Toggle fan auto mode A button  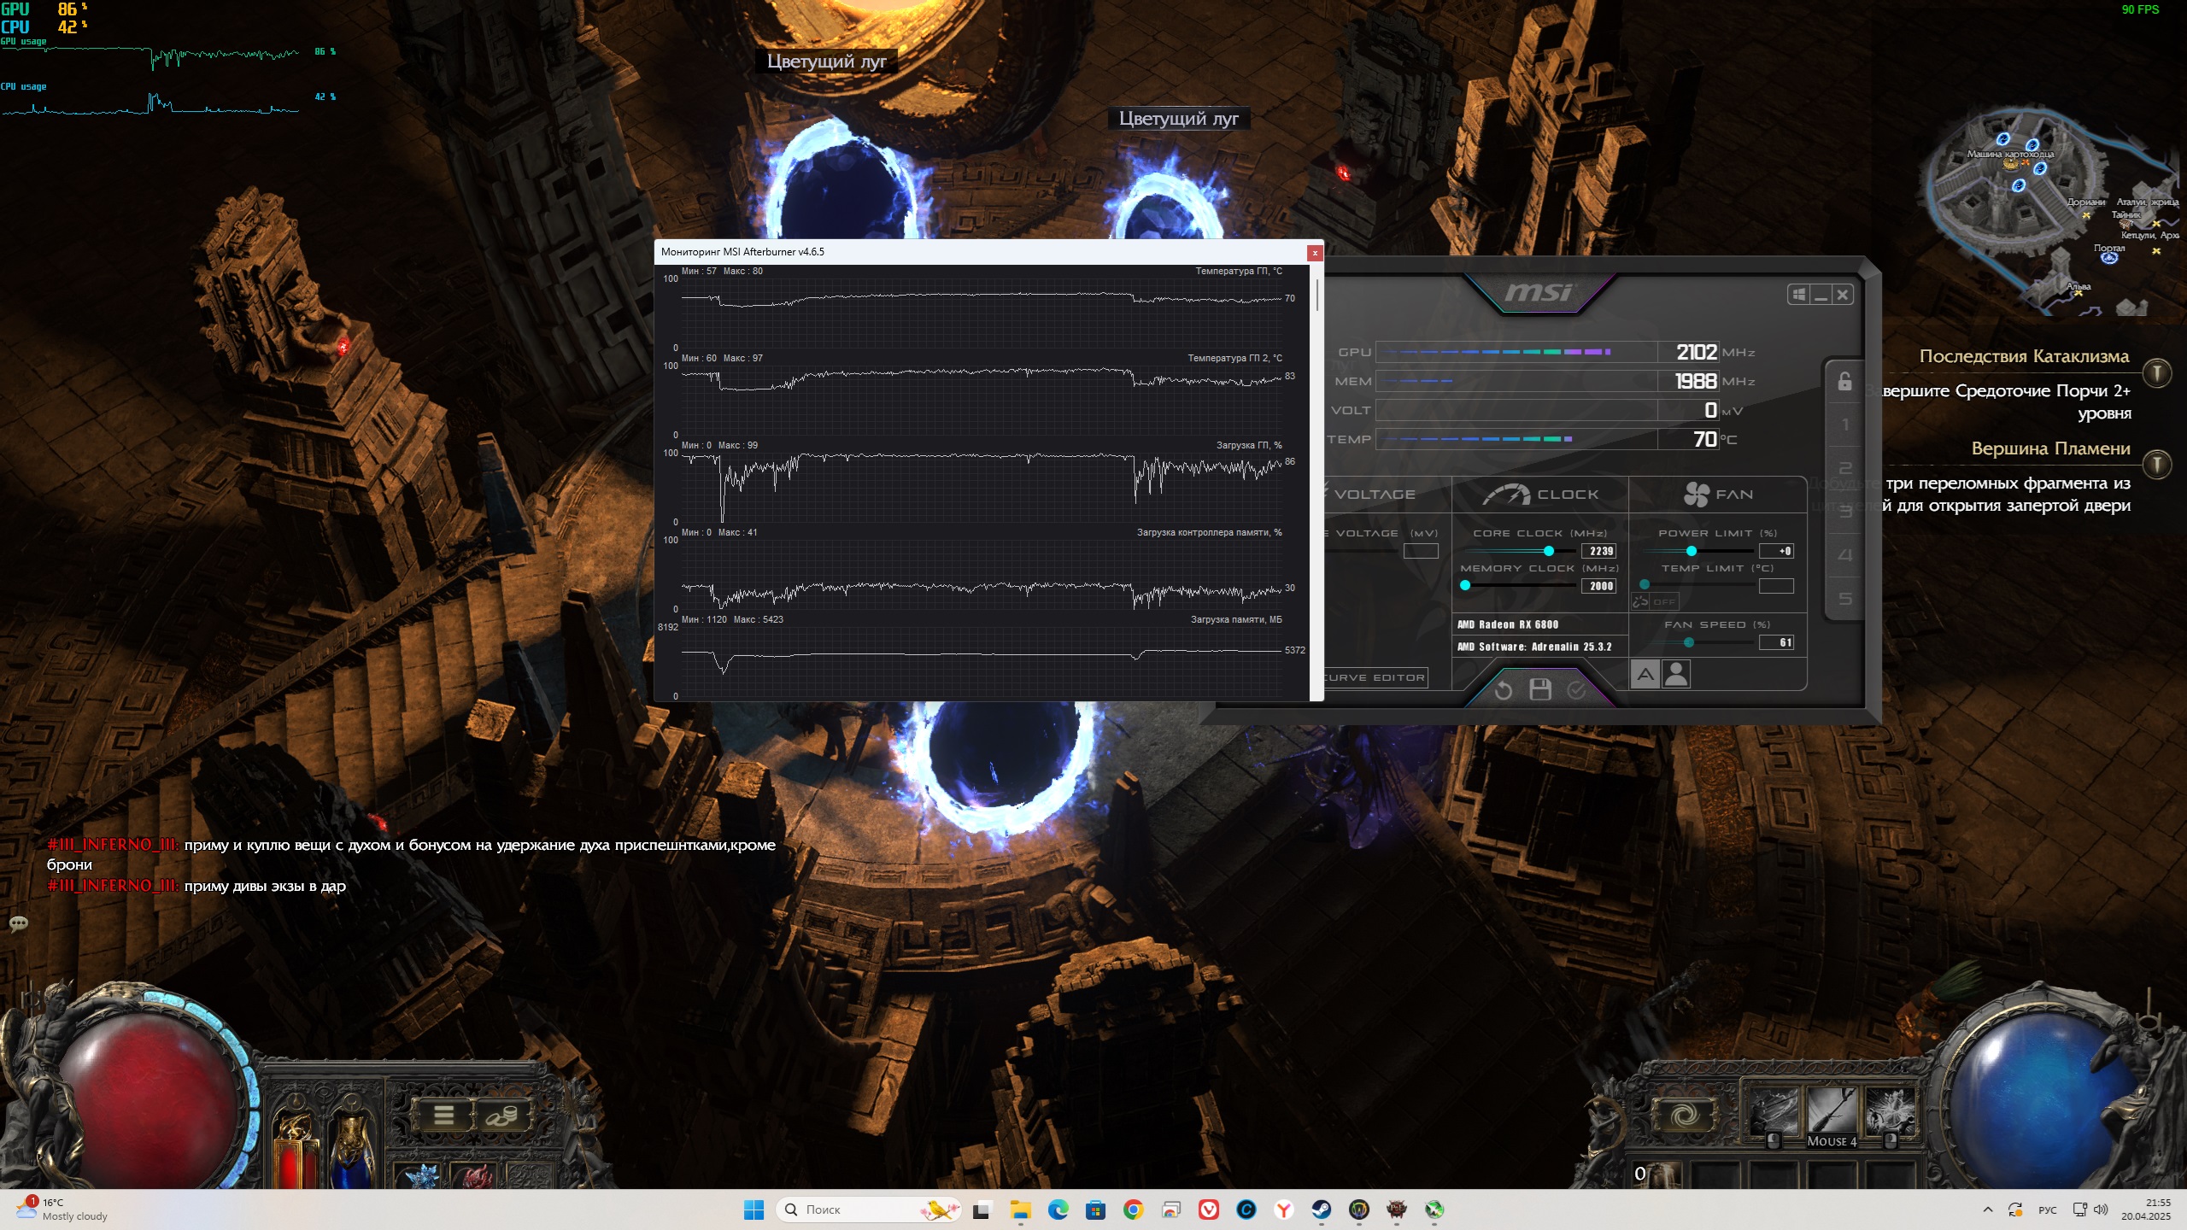coord(1645,674)
